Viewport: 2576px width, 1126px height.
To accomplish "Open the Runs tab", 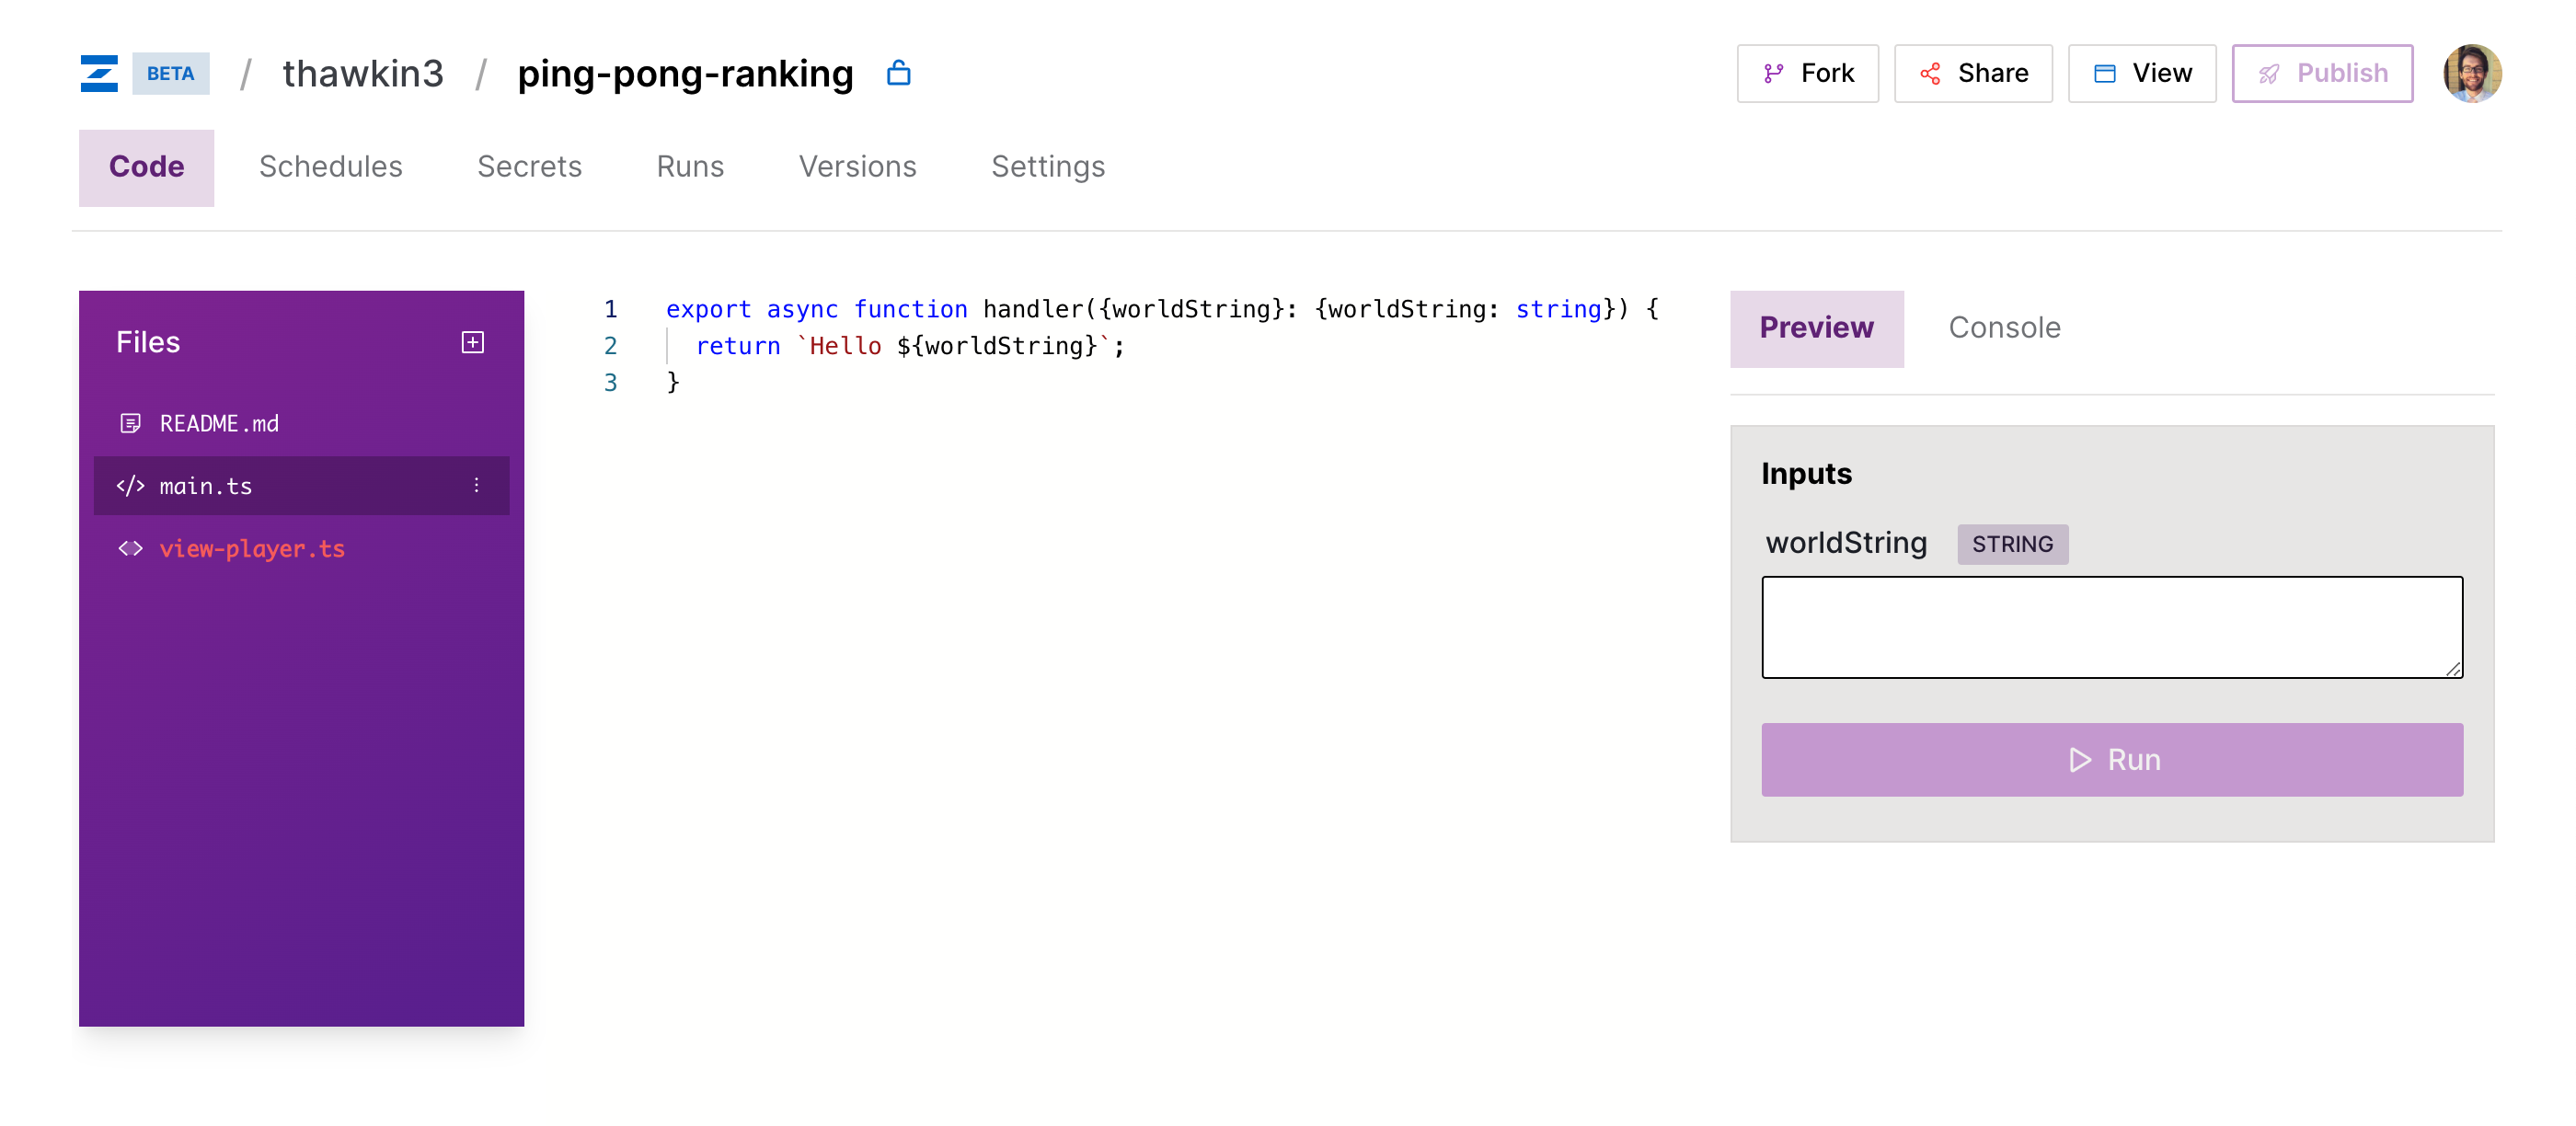I will pos(689,166).
